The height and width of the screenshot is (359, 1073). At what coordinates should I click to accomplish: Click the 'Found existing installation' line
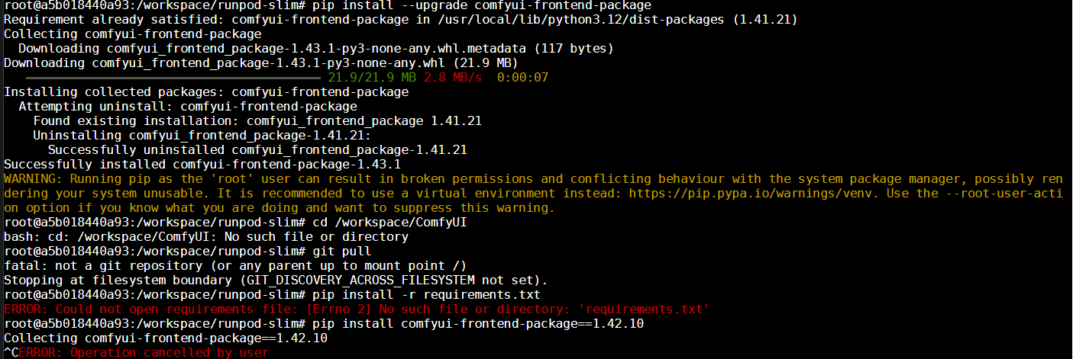[x=257, y=121]
